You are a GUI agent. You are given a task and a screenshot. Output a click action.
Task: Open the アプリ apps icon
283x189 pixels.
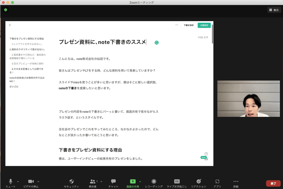[x=217, y=181]
